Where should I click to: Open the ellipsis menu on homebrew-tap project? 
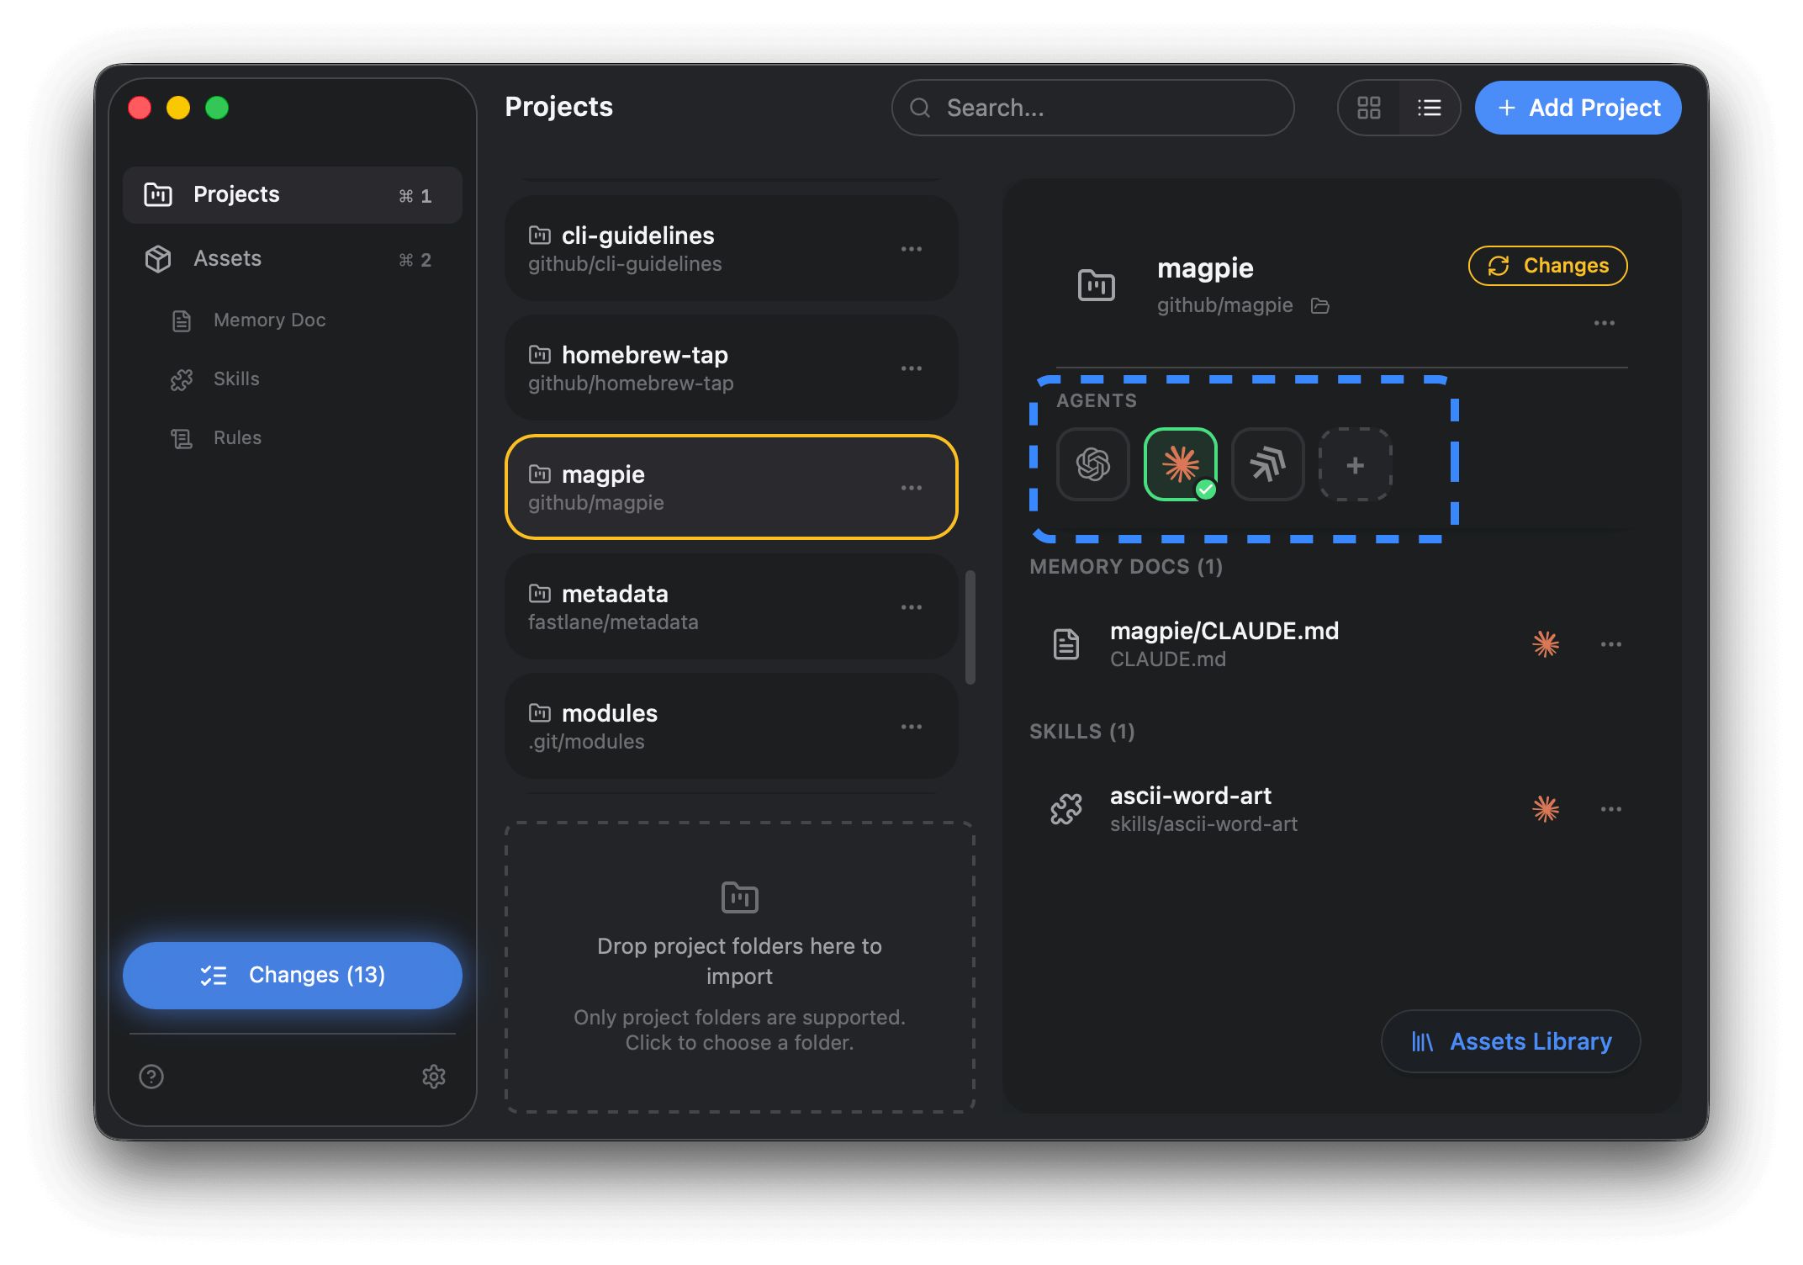coord(912,368)
